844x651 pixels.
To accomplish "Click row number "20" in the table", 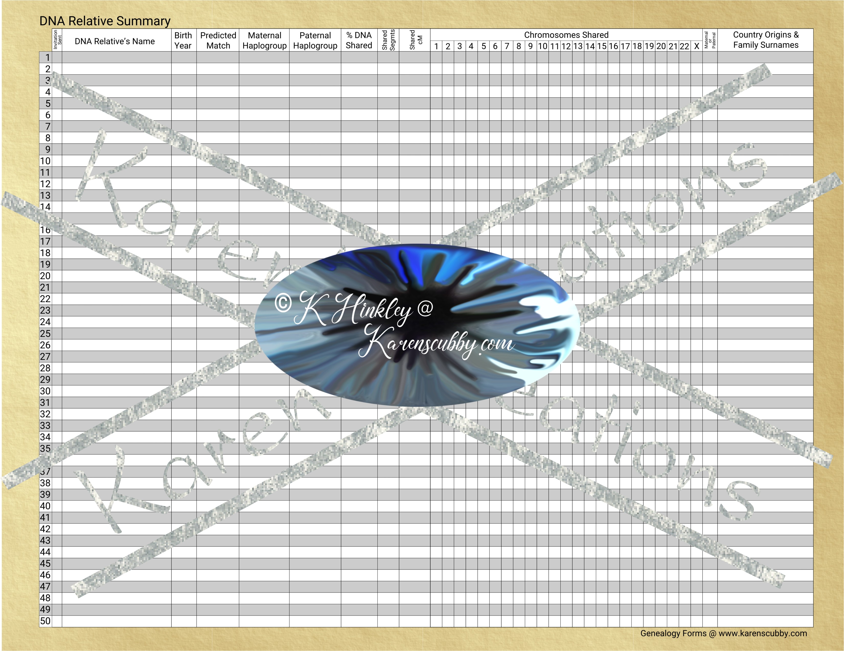I will (x=45, y=276).
